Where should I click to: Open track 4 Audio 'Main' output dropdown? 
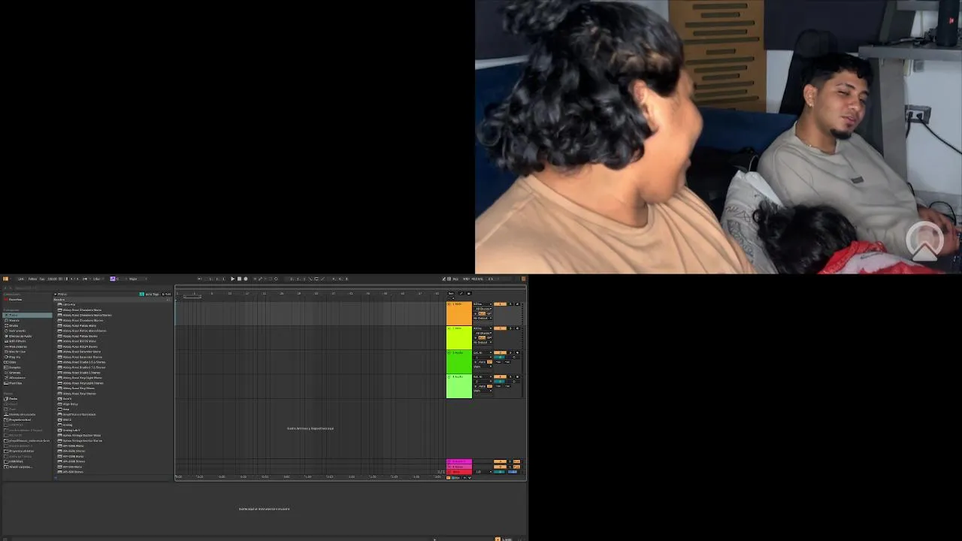click(483, 391)
